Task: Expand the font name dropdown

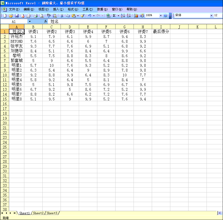Action: [x=212, y=16]
